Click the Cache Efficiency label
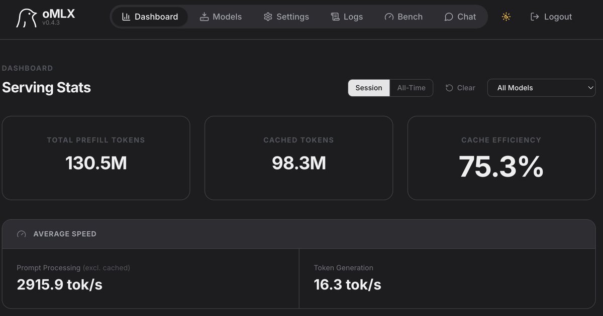 (501, 140)
